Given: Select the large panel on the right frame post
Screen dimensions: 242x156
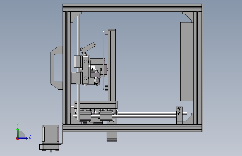Looking at the screenshot, I should pos(187,62).
